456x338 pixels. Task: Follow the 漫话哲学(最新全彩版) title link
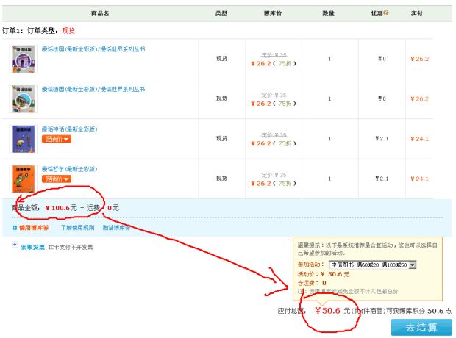point(69,168)
